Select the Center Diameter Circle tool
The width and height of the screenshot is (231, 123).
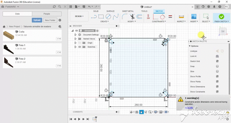point(108,17)
